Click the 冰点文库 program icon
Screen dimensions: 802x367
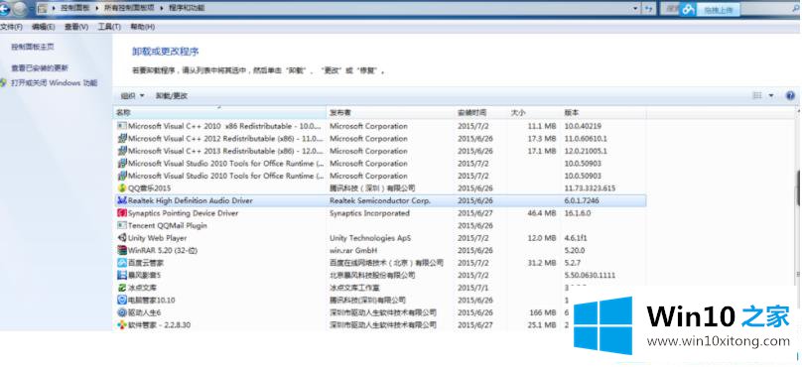click(122, 288)
